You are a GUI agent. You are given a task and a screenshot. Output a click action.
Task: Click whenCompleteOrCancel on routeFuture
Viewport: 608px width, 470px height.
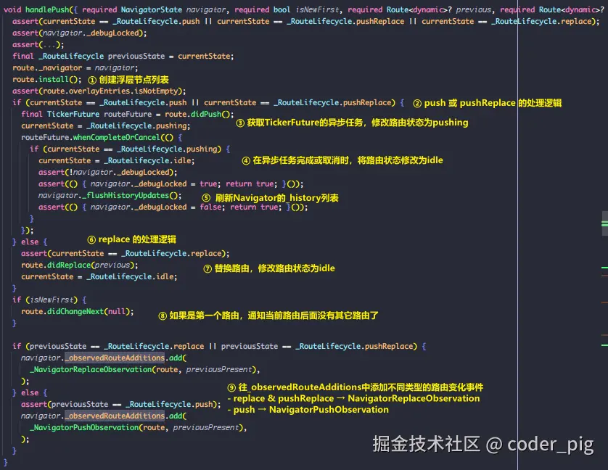pyautogui.click(x=116, y=137)
